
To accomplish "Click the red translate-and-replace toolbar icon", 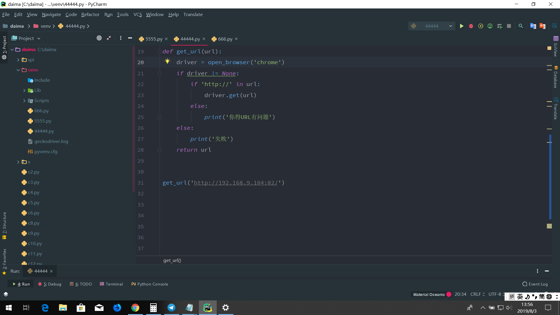I will [542, 26].
